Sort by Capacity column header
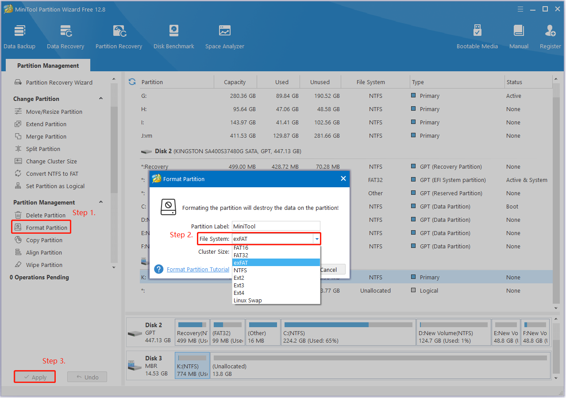 tap(235, 82)
